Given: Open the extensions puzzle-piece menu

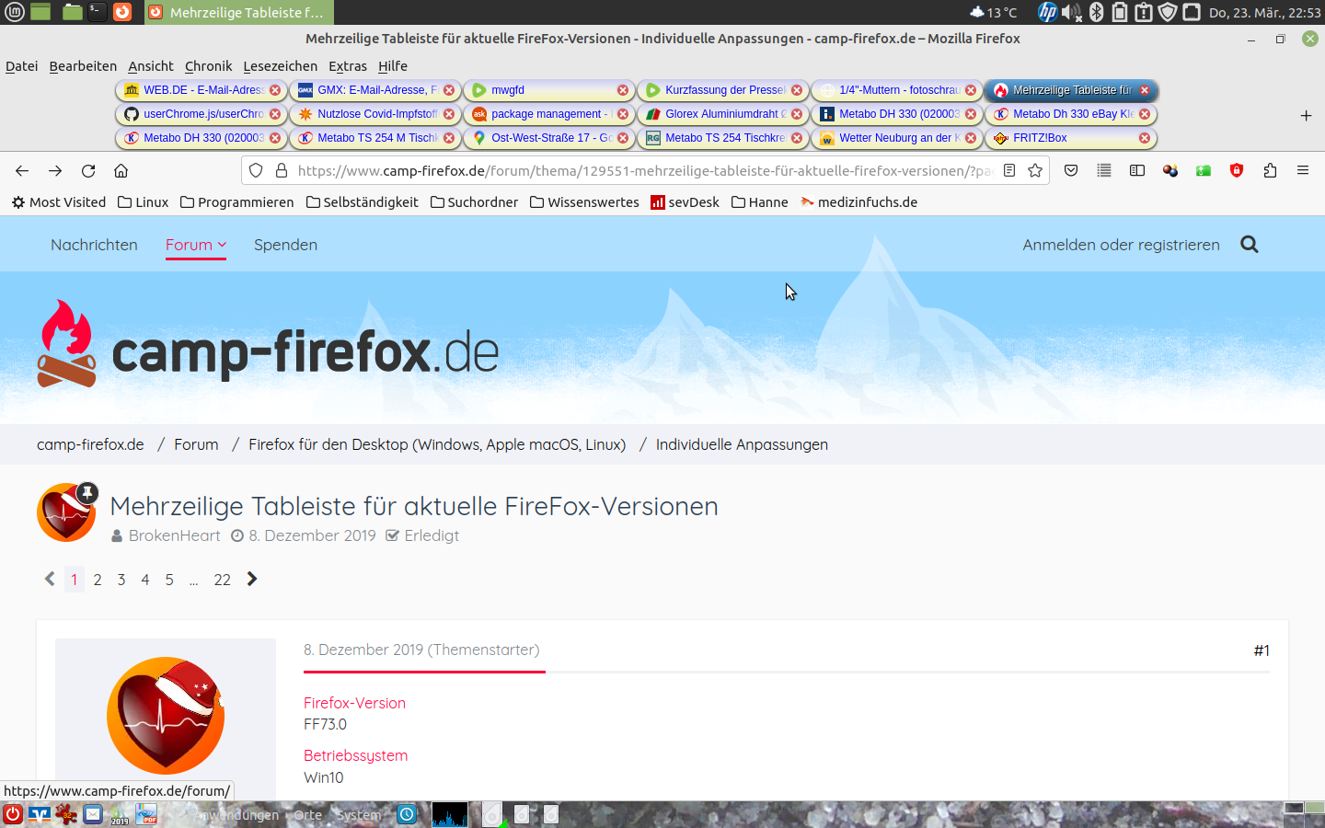Looking at the screenshot, I should [x=1270, y=170].
